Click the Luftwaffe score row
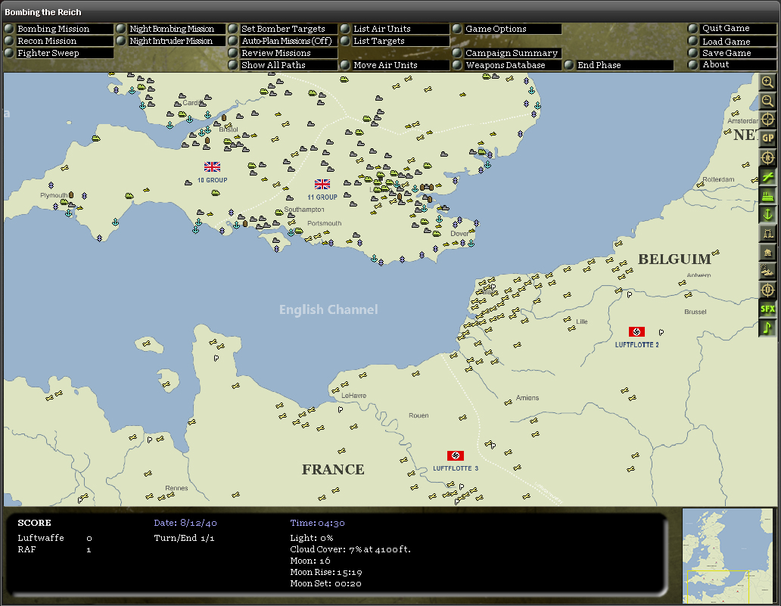This screenshot has width=781, height=606. [x=54, y=538]
